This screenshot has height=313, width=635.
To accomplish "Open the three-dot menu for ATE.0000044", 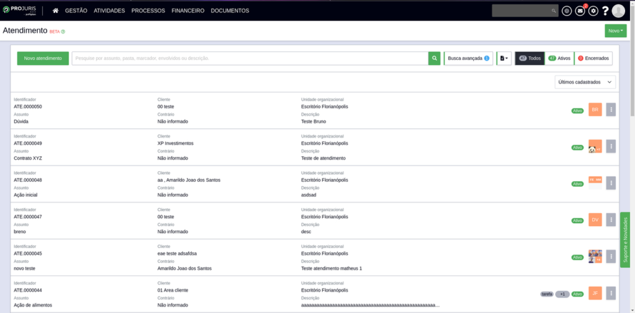I will pyautogui.click(x=611, y=293).
